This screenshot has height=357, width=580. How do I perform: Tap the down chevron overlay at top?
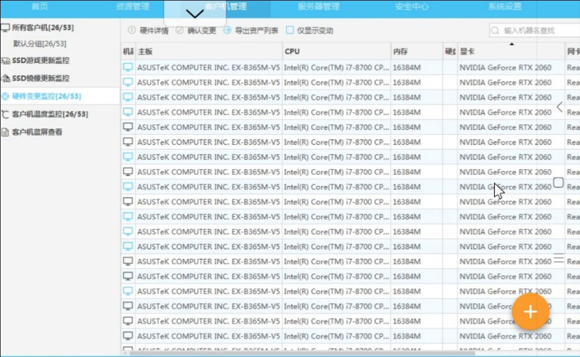(x=195, y=14)
